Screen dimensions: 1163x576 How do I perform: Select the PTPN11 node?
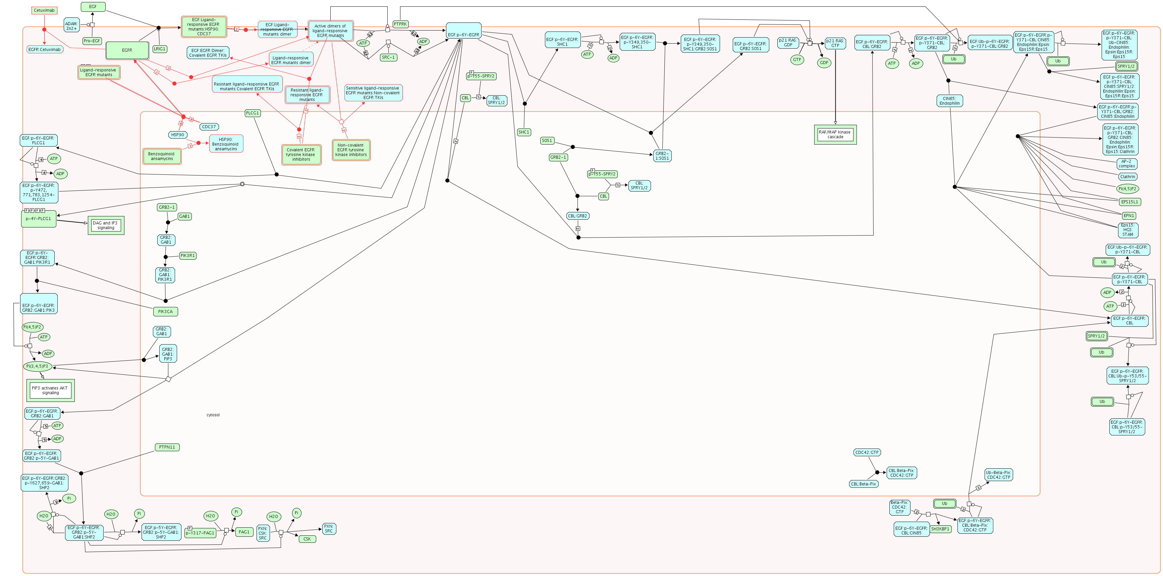pyautogui.click(x=167, y=447)
